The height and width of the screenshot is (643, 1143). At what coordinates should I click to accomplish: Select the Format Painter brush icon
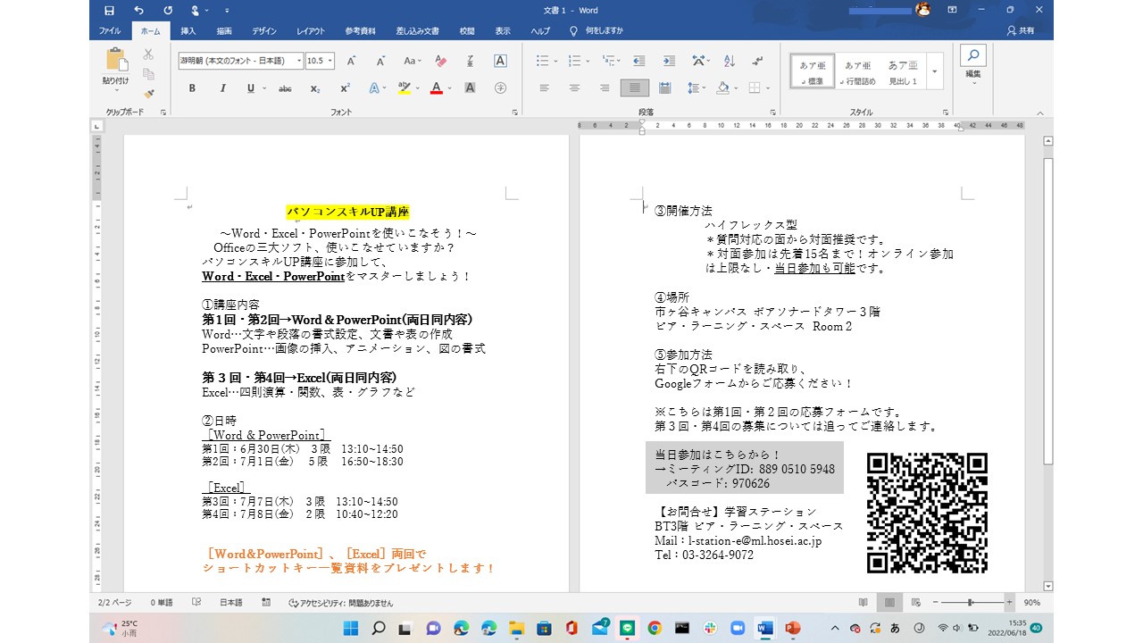pos(148,94)
